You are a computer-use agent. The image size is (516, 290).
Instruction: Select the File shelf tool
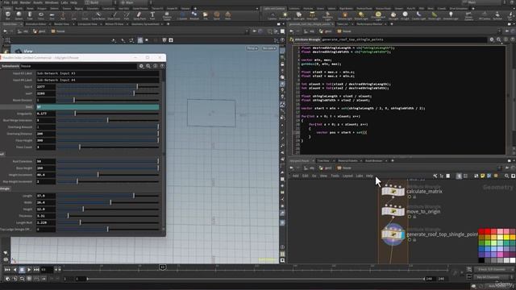click(206, 15)
